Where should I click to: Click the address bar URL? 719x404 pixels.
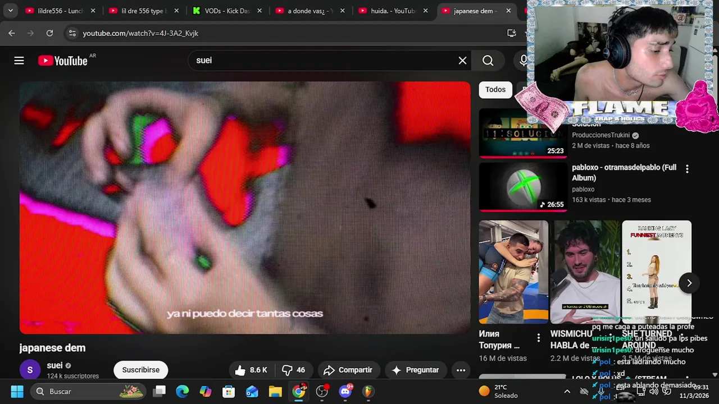click(140, 33)
